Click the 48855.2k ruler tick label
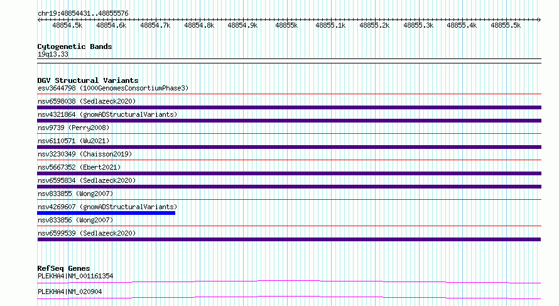Viewport: 559px width, 306px height. click(x=374, y=26)
